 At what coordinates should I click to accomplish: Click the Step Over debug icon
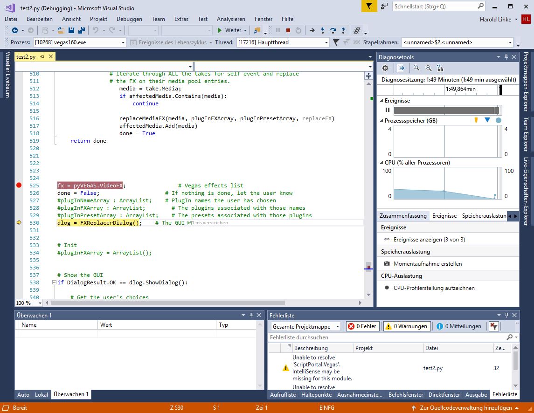(x=333, y=30)
